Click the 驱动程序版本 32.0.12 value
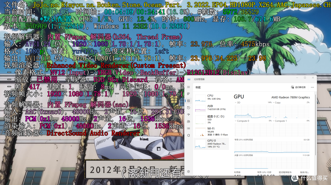Screen dimensions: 331x185 click(304, 172)
